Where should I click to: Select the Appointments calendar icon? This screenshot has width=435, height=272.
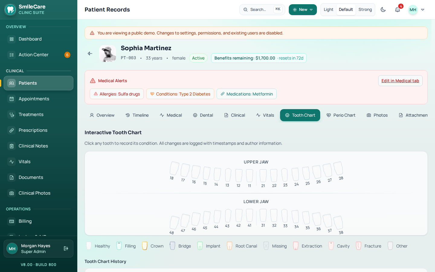11,99
